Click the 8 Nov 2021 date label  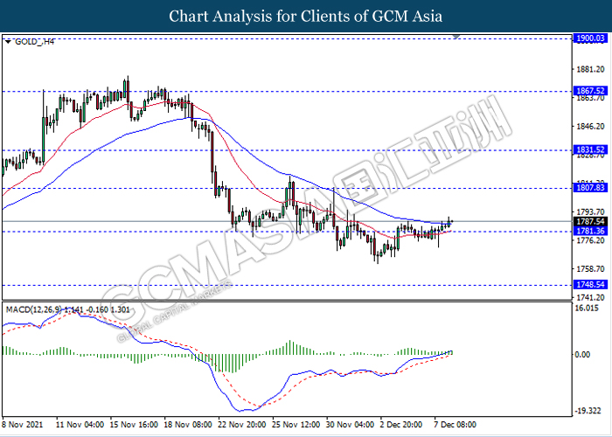24,424
